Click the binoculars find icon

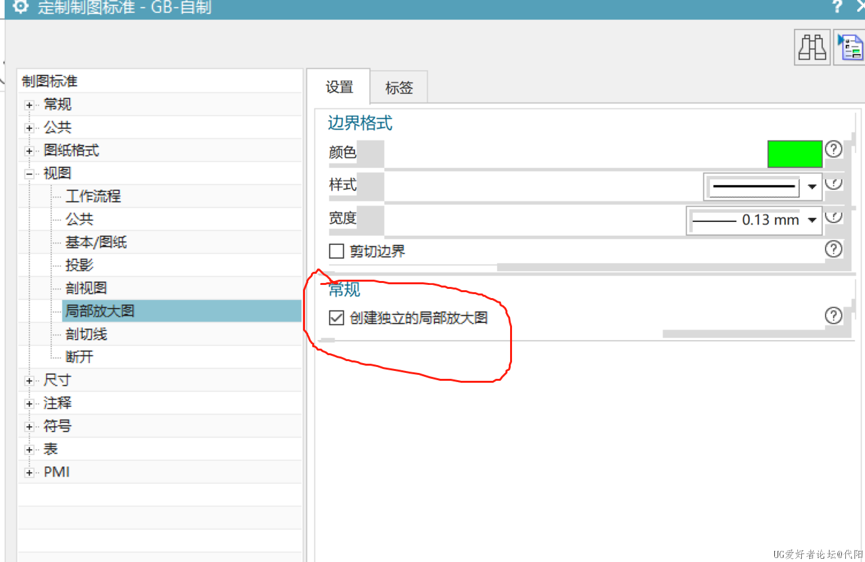(812, 47)
